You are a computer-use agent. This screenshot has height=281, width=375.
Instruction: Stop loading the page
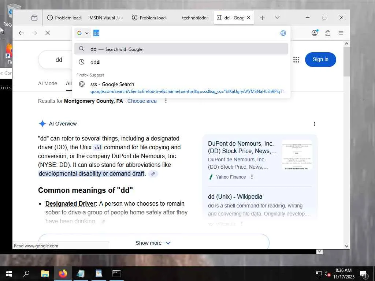[x=48, y=33]
